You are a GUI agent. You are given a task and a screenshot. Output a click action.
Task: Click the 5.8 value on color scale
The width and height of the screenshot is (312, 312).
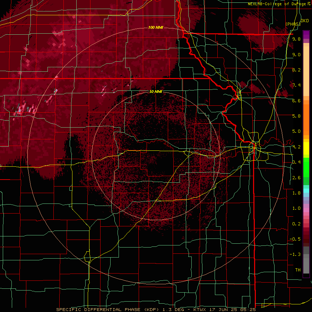[296, 116]
